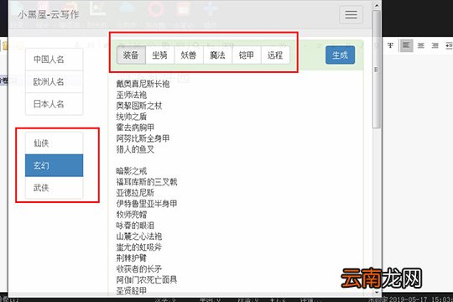
Task: Click generated name 暗影之戒
Action: pos(132,171)
